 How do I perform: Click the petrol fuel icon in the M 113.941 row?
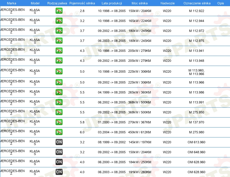click(x=59, y=50)
